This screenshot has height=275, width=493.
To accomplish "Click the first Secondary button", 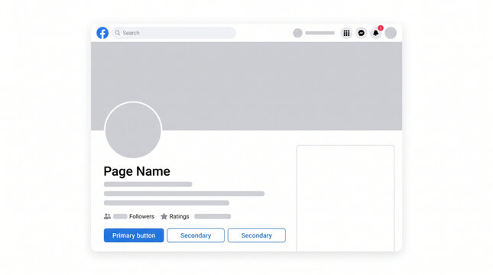I will (x=196, y=235).
